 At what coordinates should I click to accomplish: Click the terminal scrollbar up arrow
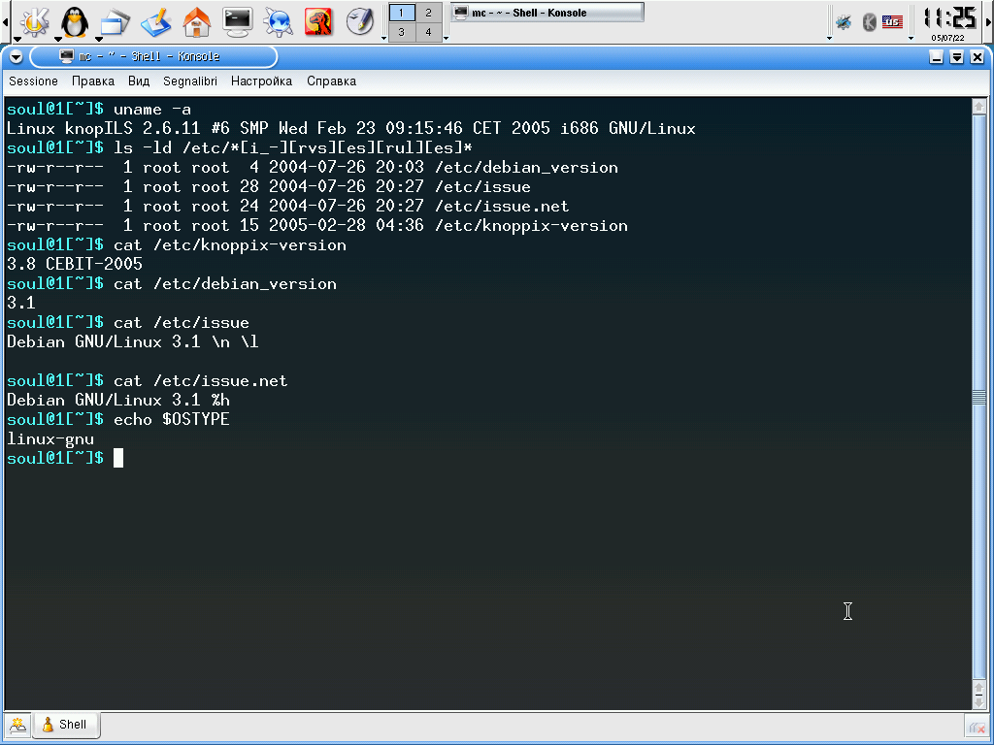pos(978,107)
